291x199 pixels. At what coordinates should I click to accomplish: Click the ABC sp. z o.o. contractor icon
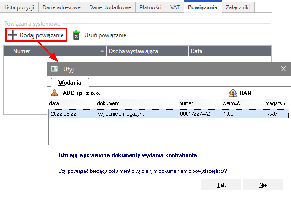(55, 93)
